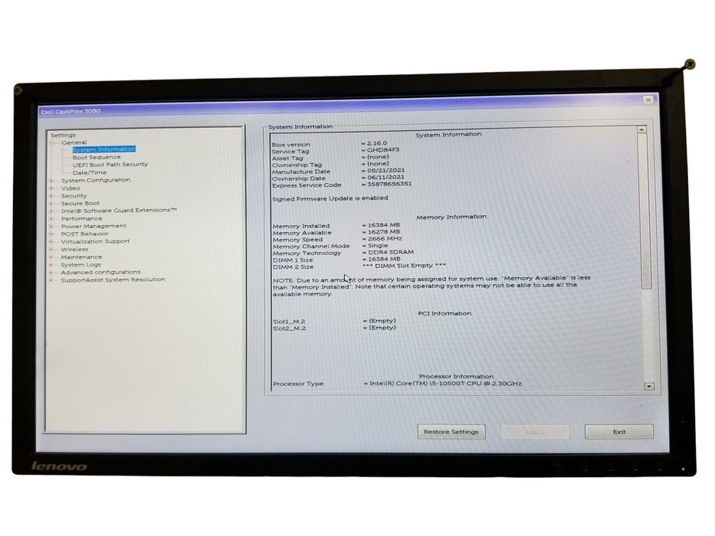Viewport: 715px width, 536px height.
Task: Select System Information in the settings tree
Action: [104, 149]
